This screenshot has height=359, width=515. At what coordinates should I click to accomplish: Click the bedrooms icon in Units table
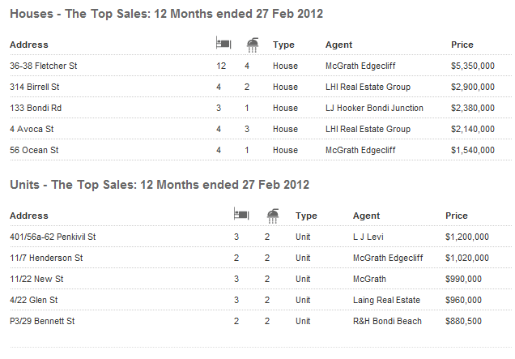[x=240, y=215]
